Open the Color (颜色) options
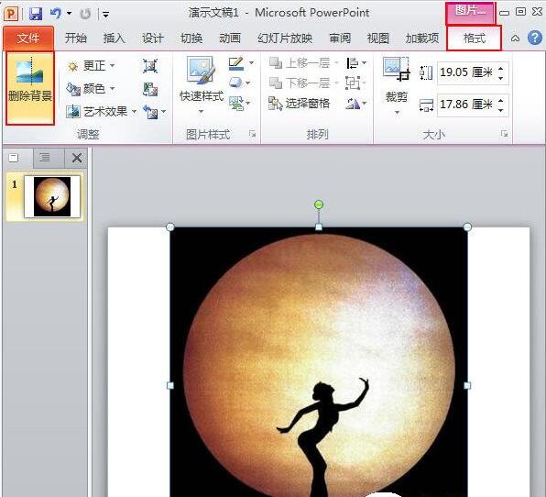This screenshot has width=546, height=497. (x=91, y=89)
